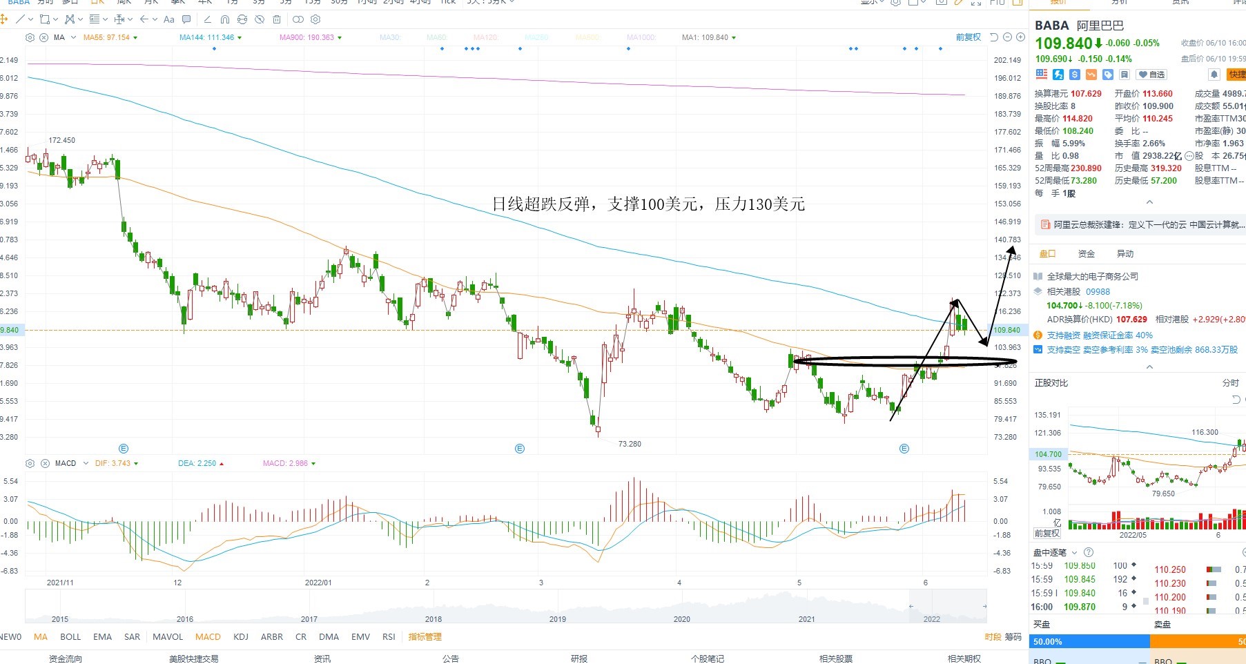
Task: Click the blue price tag icon
Action: click(1108, 75)
